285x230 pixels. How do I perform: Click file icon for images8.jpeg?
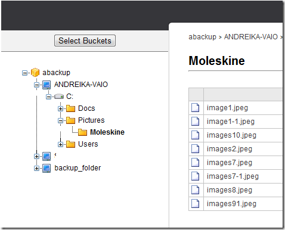195,190
